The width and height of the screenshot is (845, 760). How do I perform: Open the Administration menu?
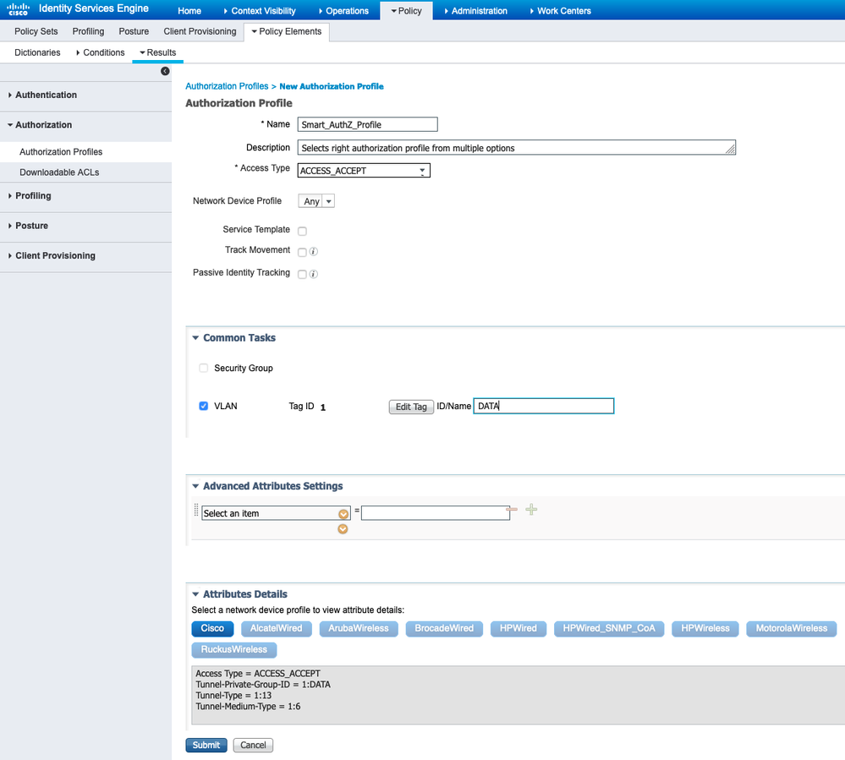point(476,11)
